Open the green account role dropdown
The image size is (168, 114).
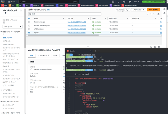[153, 2]
